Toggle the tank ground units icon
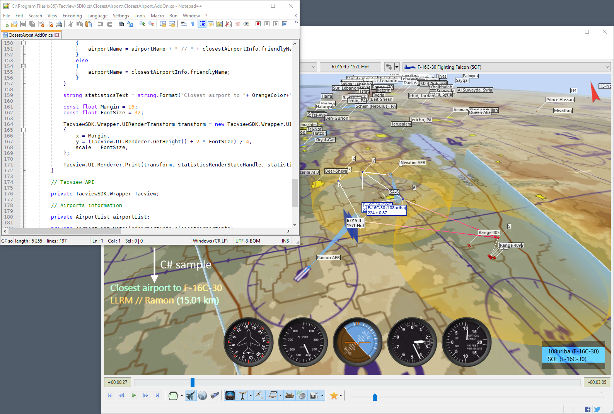This screenshot has width=614, height=414. tap(290, 395)
